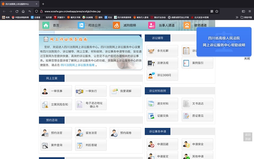Screen dimensions: 254x159
Task: Open 递交材料 submit materials
Action: click(x=162, y=103)
